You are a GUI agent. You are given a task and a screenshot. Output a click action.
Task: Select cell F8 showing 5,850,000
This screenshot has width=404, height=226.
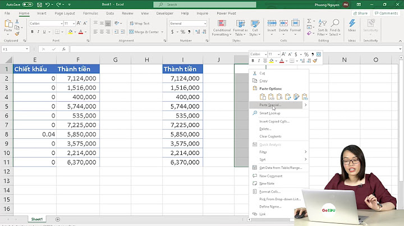click(x=78, y=134)
